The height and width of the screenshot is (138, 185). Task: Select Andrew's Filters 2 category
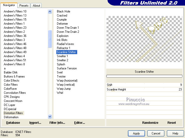click(14, 32)
